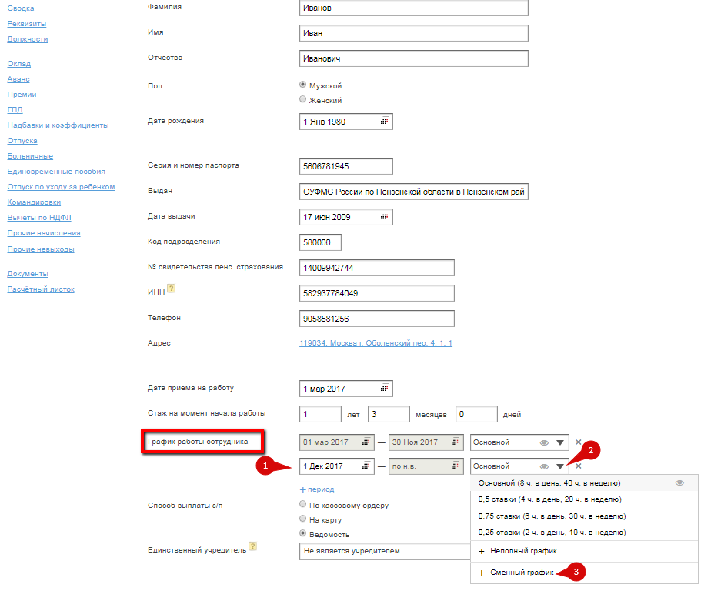Select Основной (8 ч. в день) option
Viewport: 711px width, 591px height.
coord(584,483)
